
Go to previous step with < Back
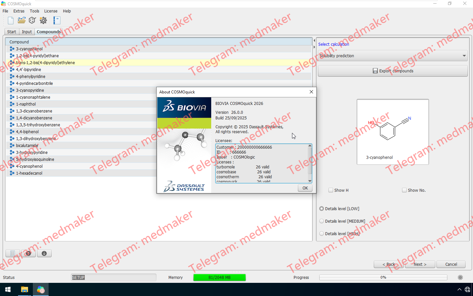(389, 264)
